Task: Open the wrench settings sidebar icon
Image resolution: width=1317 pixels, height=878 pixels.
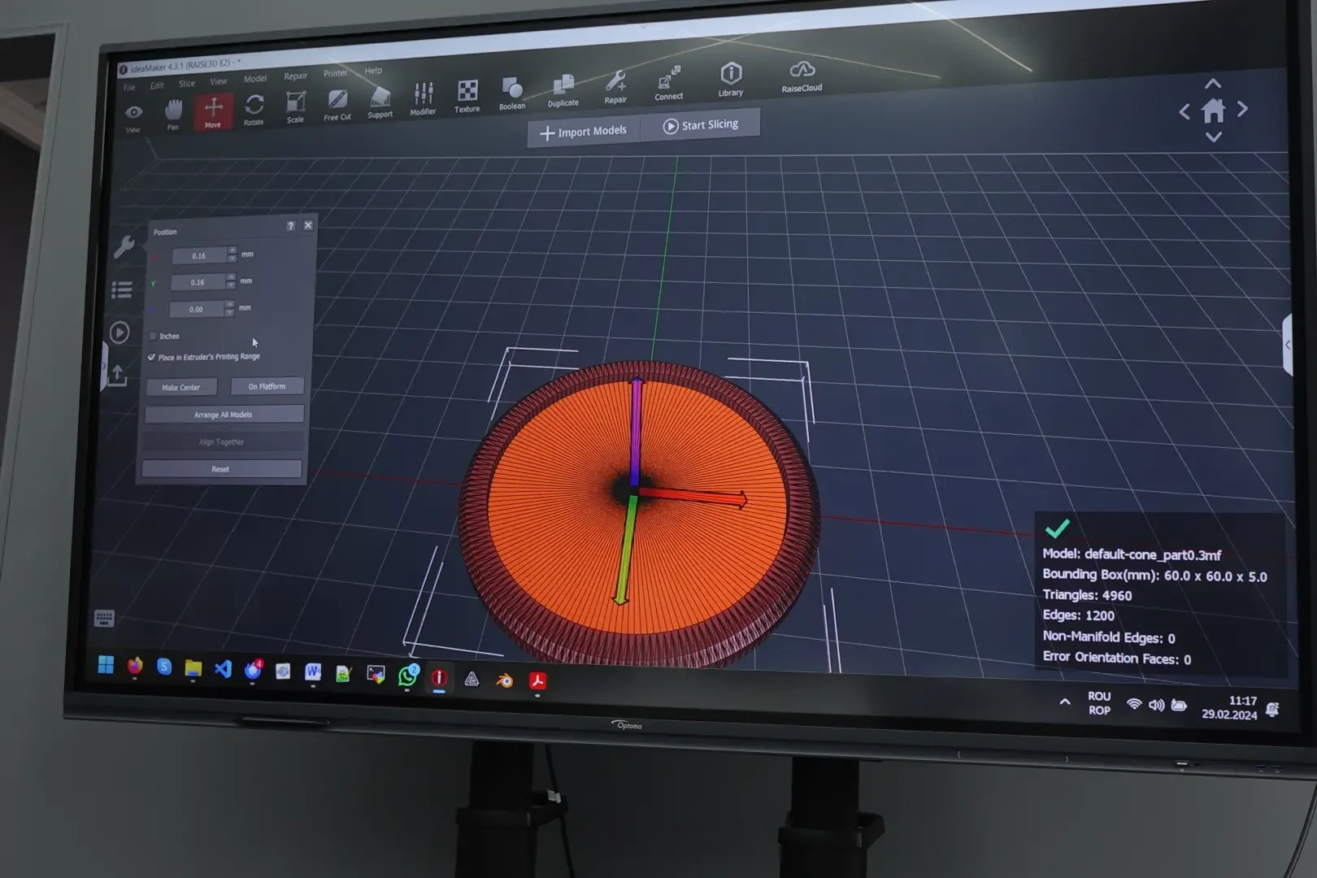Action: pyautogui.click(x=124, y=246)
